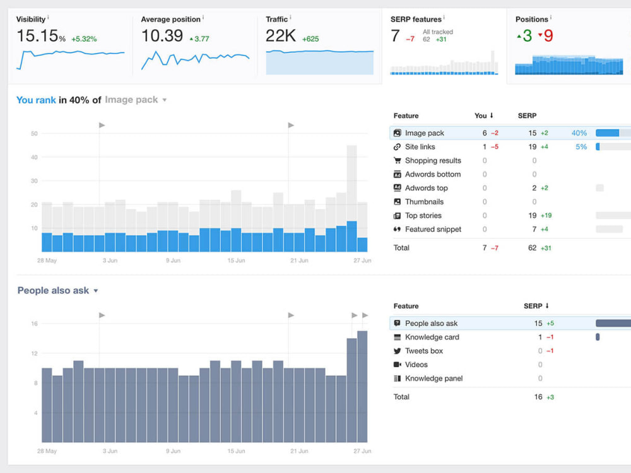Image resolution: width=631 pixels, height=473 pixels.
Task: Click the You rank link
Action: point(36,100)
